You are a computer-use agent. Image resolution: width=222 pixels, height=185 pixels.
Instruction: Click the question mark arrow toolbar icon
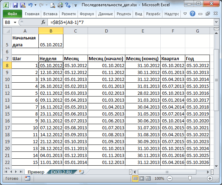click(68, 5)
